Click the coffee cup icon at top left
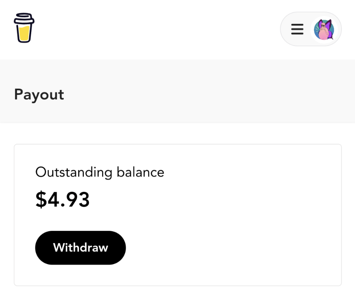 coord(24,28)
